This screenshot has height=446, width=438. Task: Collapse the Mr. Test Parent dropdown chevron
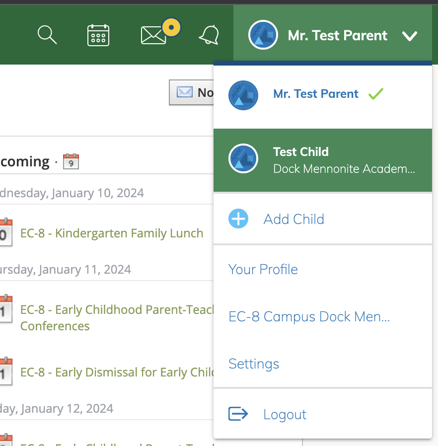pyautogui.click(x=410, y=36)
